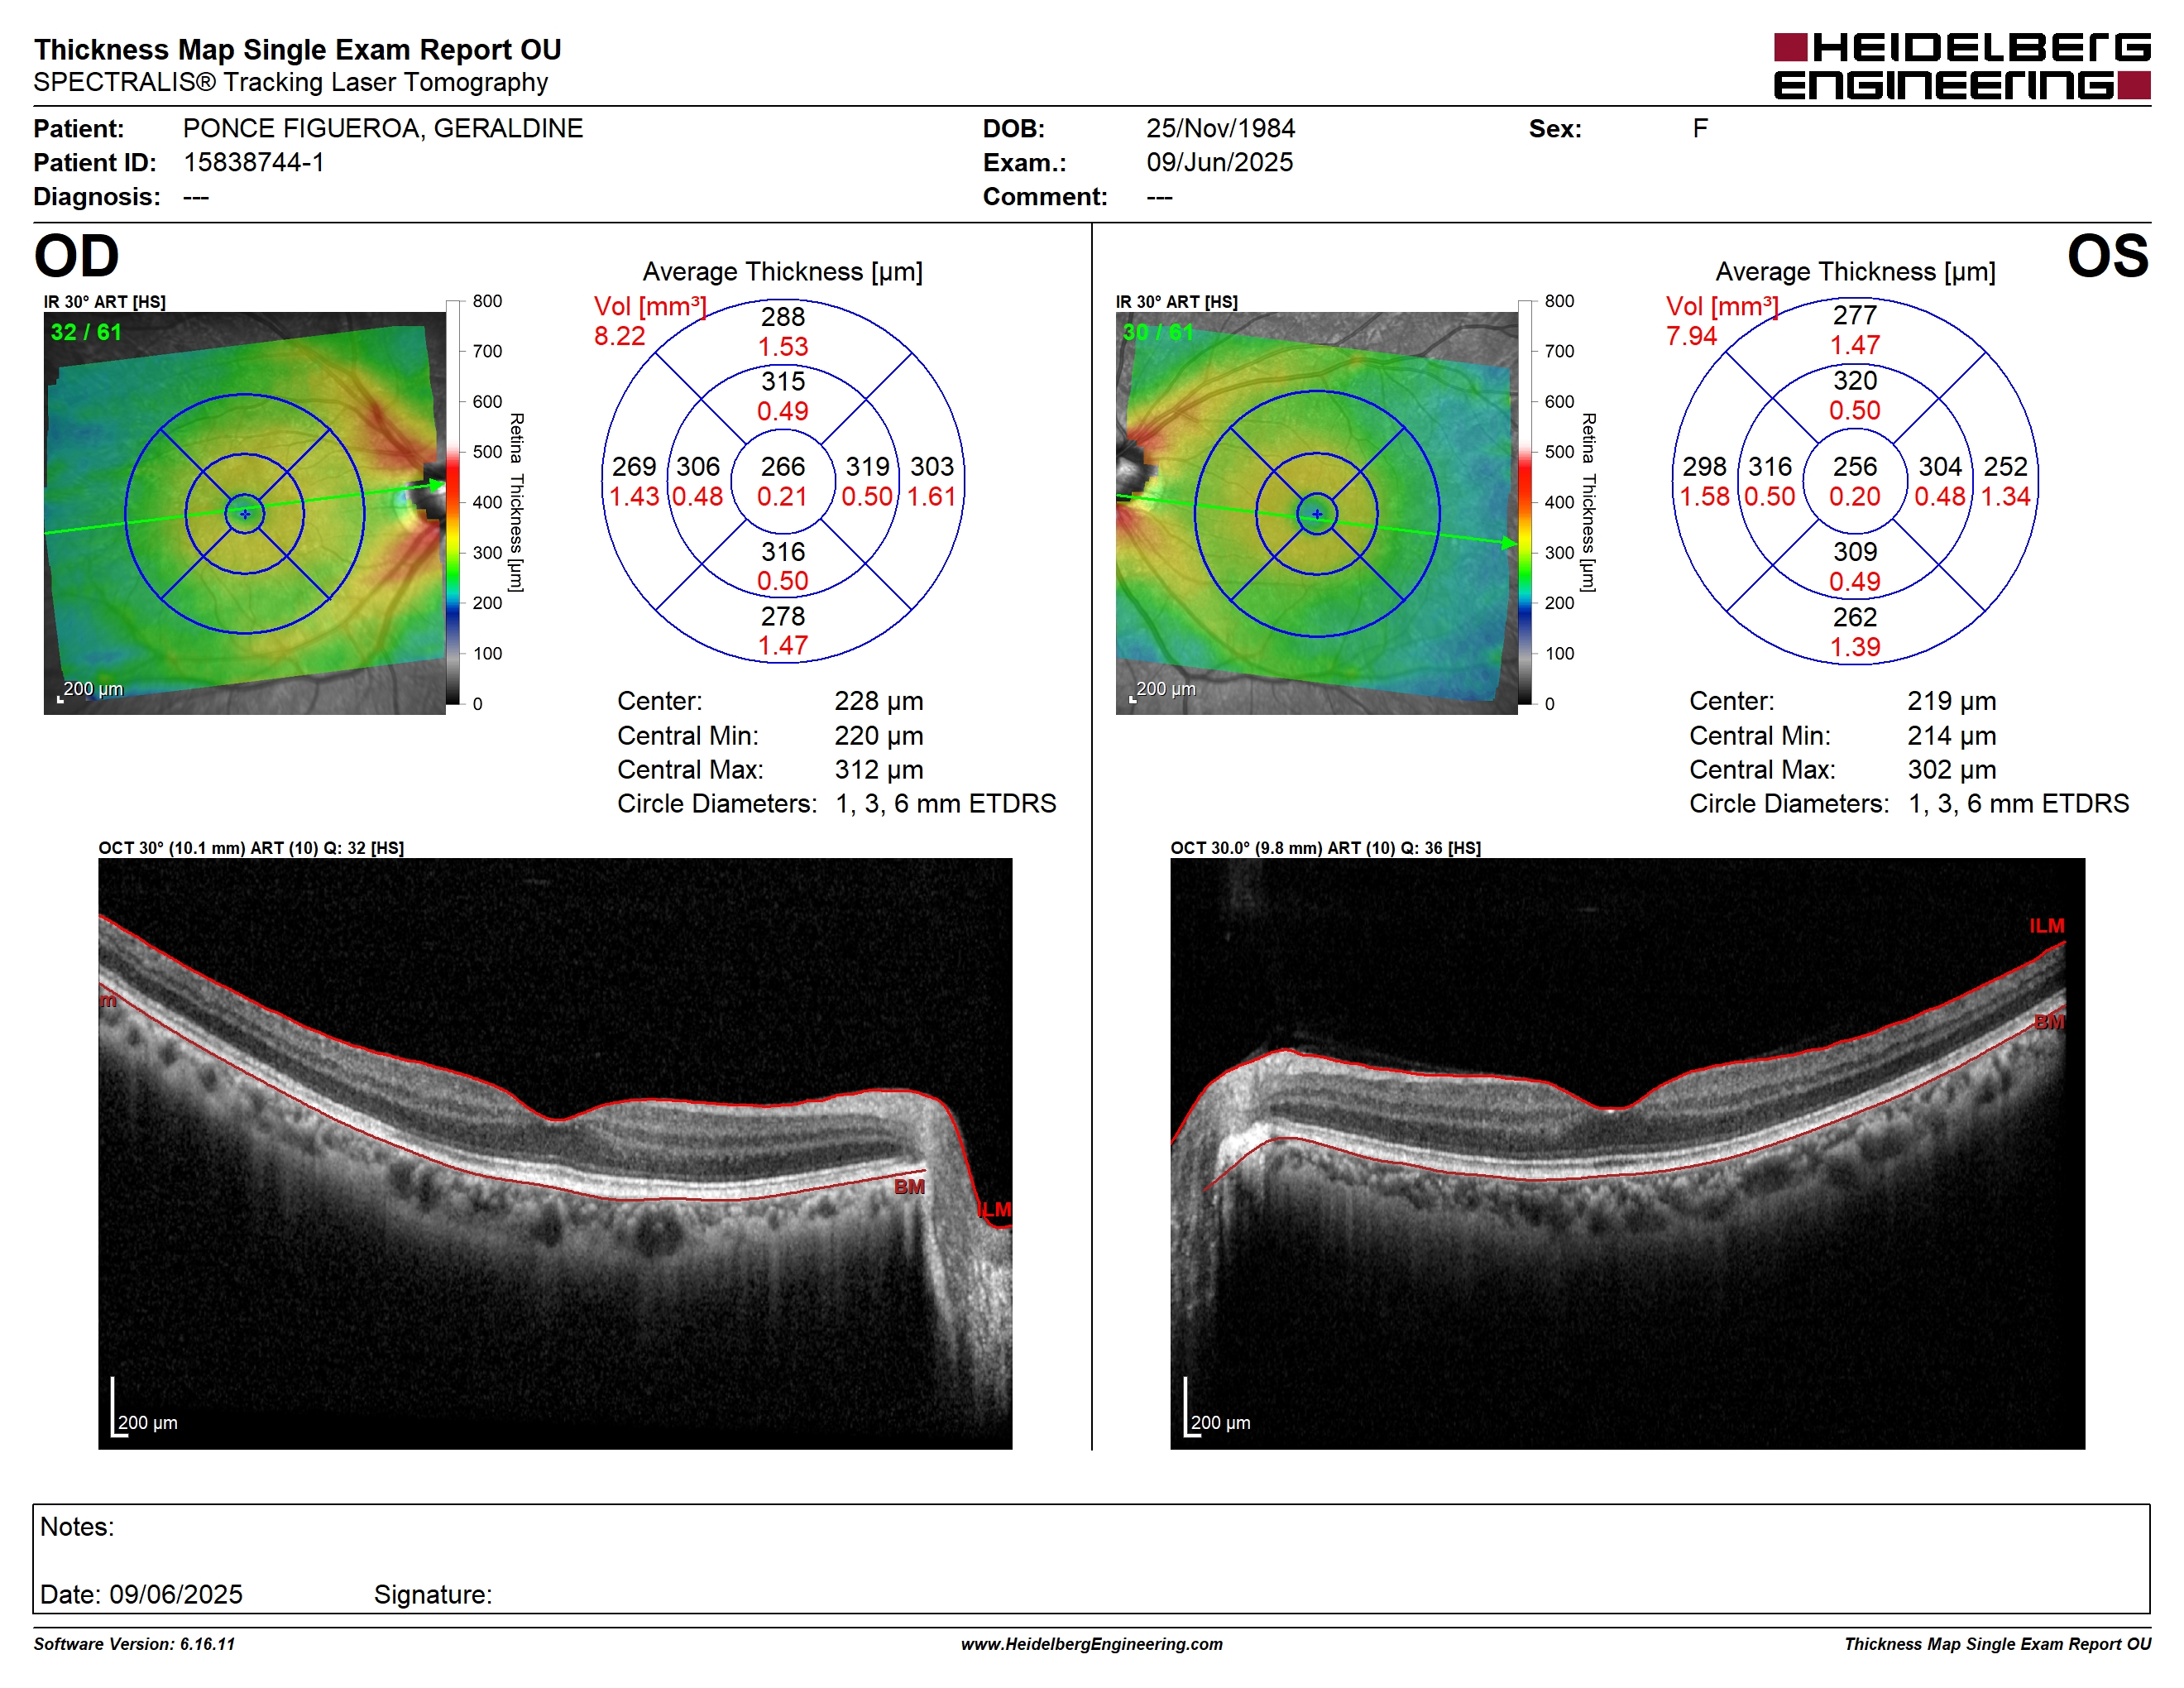Click the Signature field label
This screenshot has width=2184, height=1688.
433,1595
